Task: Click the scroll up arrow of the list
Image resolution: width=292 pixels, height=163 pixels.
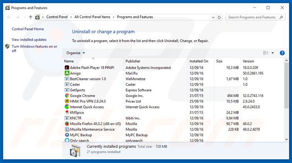Action: pos(286,60)
